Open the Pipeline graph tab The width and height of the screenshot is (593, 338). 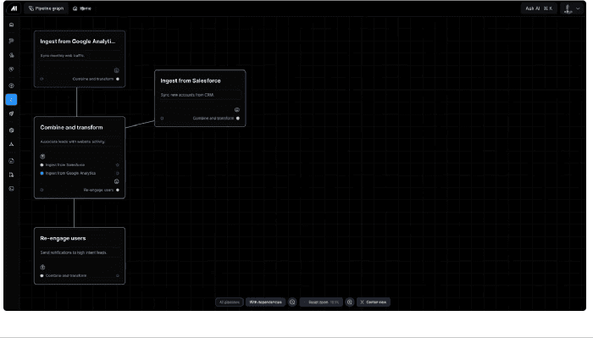tap(46, 8)
